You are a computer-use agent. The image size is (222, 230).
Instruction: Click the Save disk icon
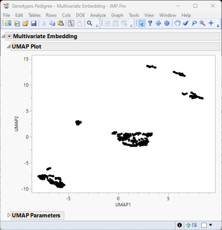click(x=33, y=23)
